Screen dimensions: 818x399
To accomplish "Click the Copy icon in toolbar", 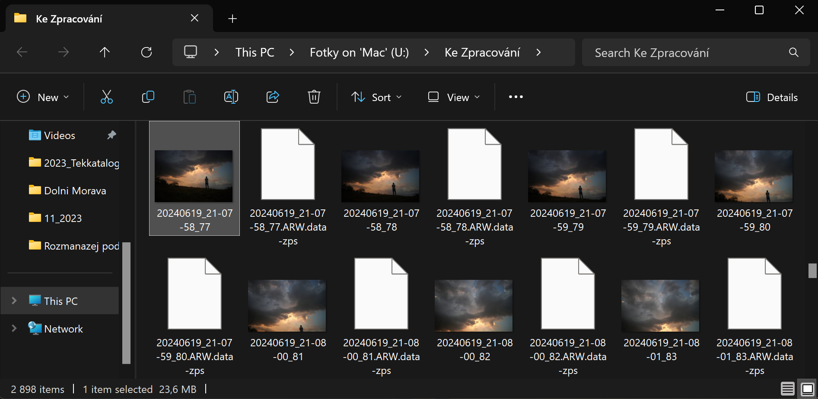I will coord(148,97).
